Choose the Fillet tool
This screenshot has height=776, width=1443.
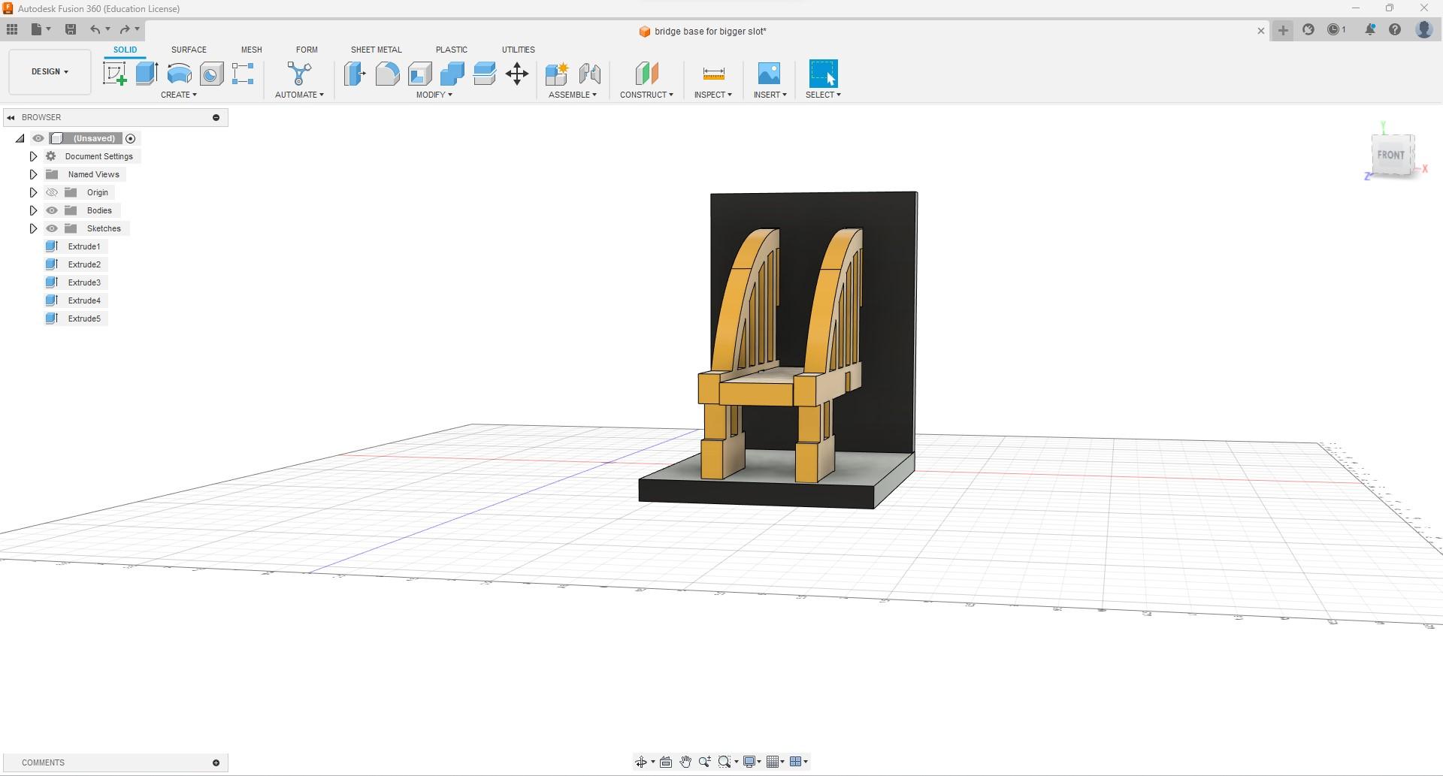click(x=387, y=74)
